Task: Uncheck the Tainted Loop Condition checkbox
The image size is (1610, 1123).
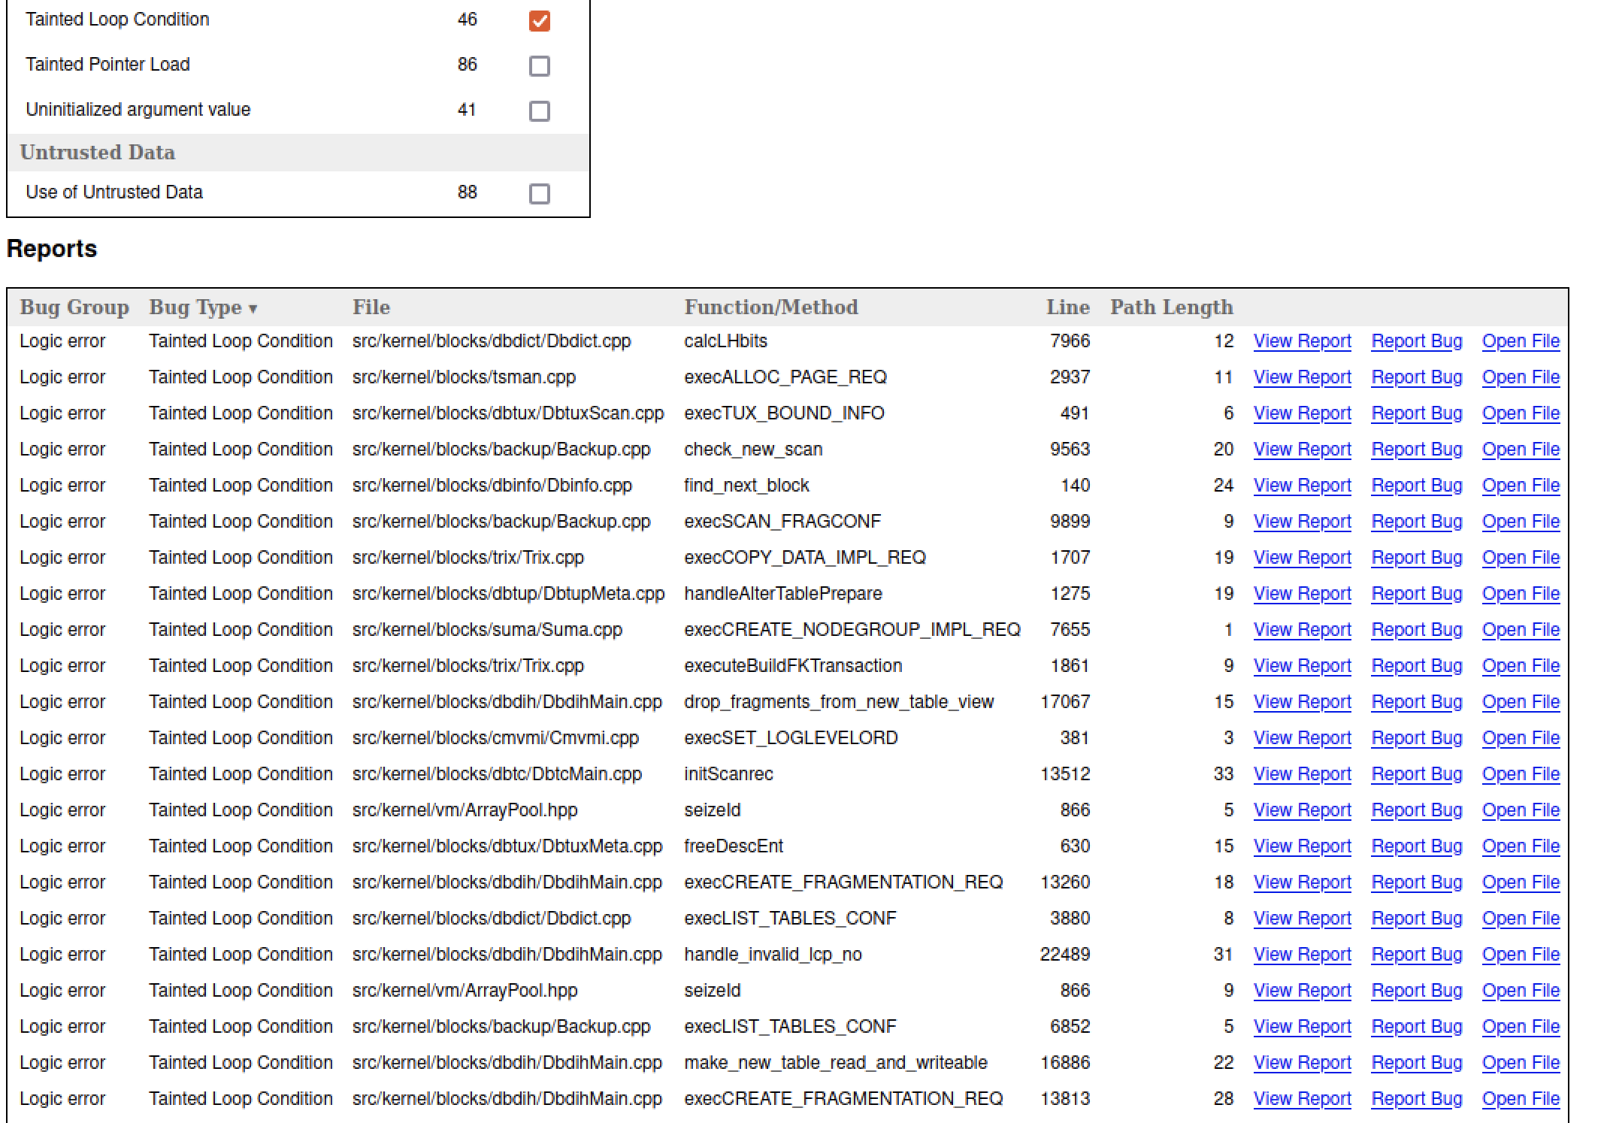Action: pyautogui.click(x=539, y=20)
